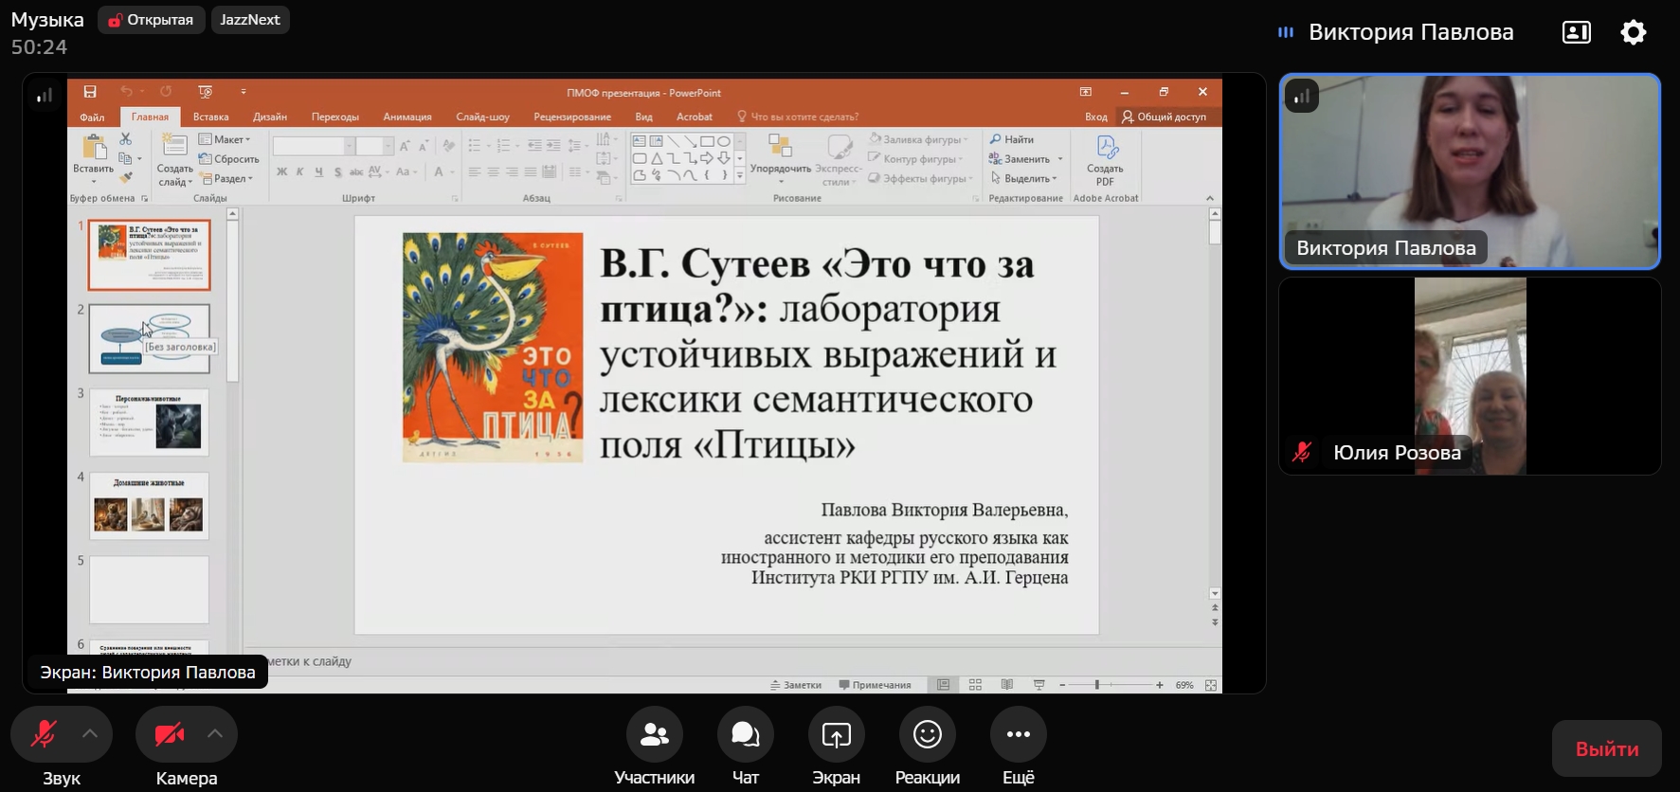Open the Чат chat panel
Screen dimensions: 1680x792
click(x=745, y=735)
